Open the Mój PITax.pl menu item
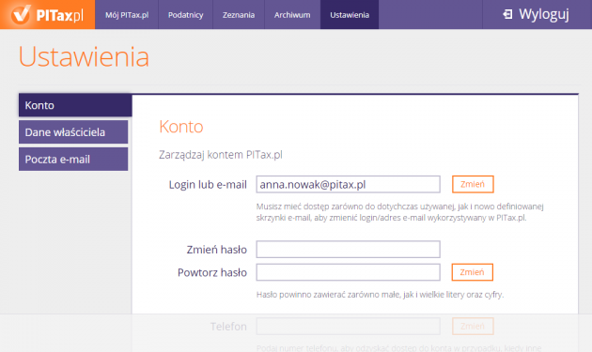 [127, 15]
